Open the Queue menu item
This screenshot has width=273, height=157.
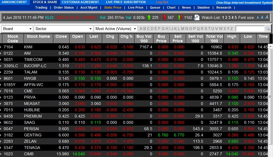(x=155, y=7)
